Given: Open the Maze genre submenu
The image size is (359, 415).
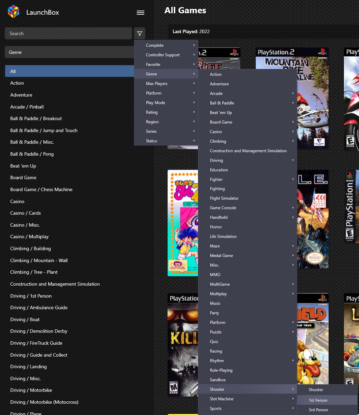Looking at the screenshot, I should coord(248,246).
